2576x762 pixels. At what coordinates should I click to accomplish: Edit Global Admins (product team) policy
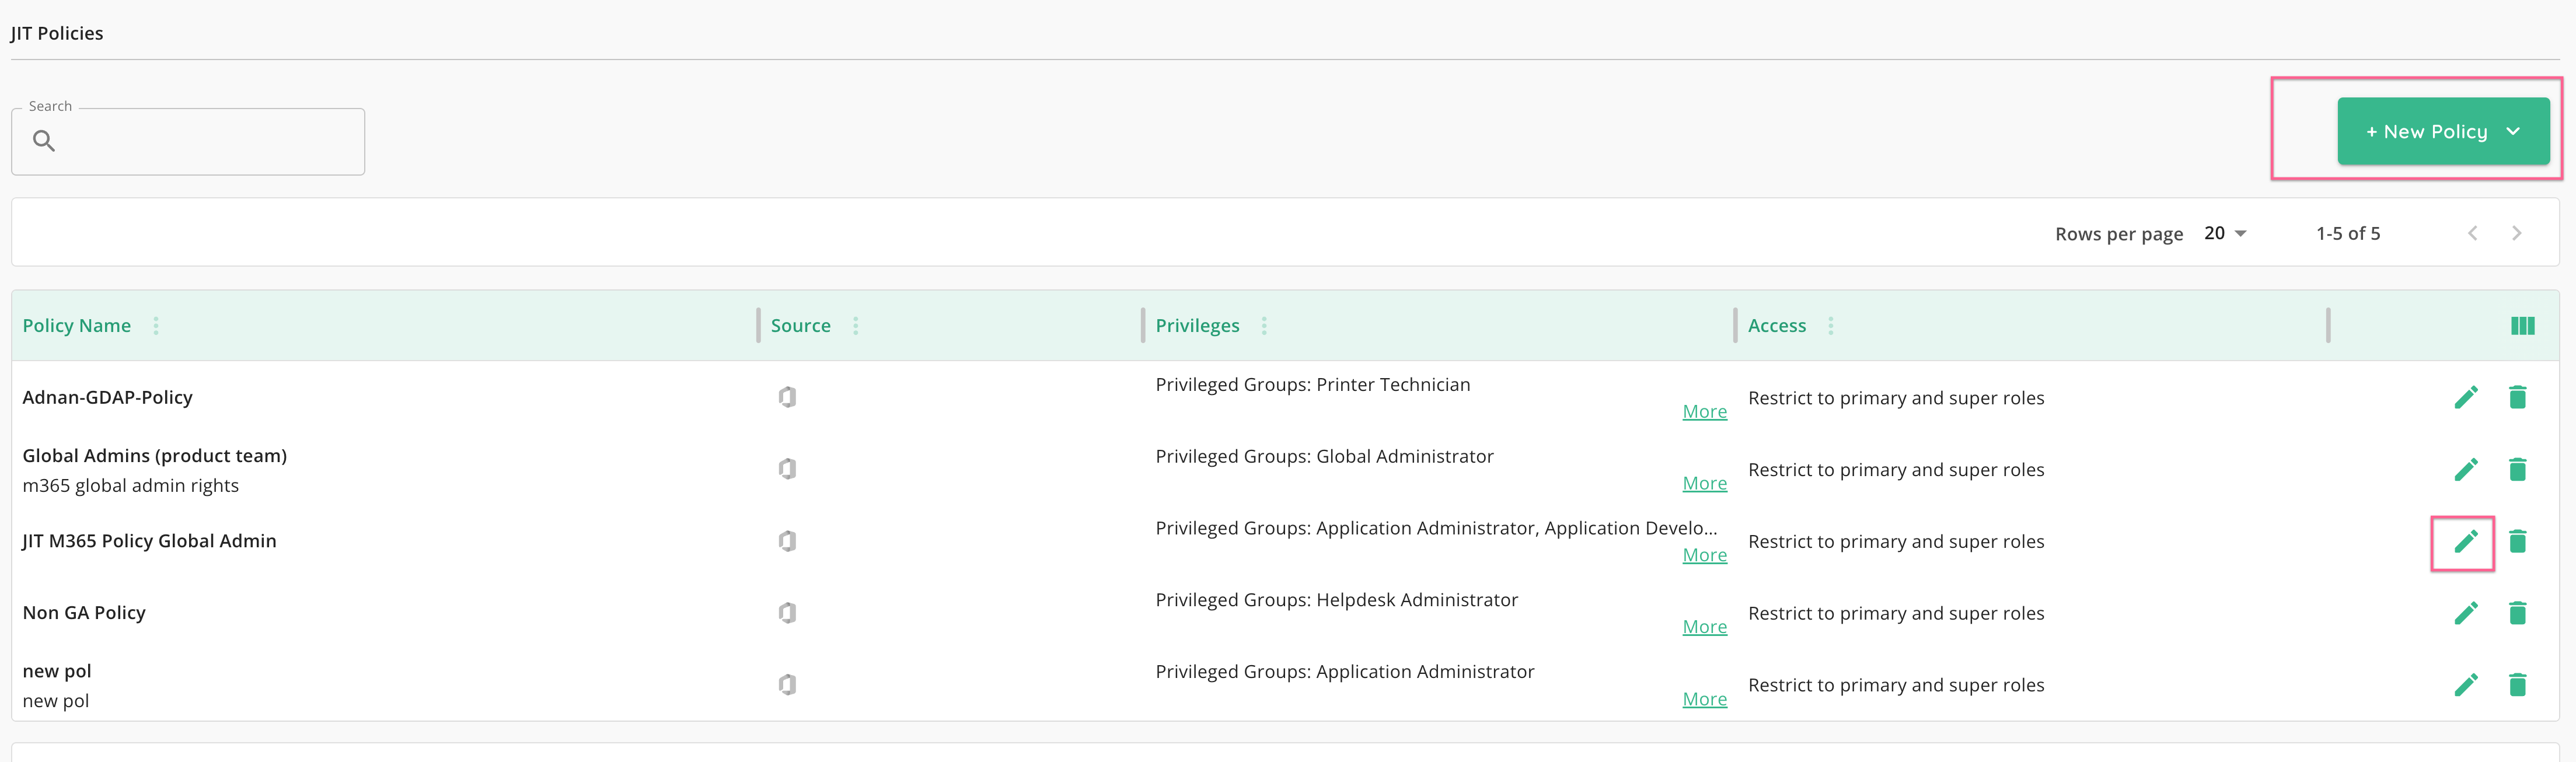point(2466,470)
